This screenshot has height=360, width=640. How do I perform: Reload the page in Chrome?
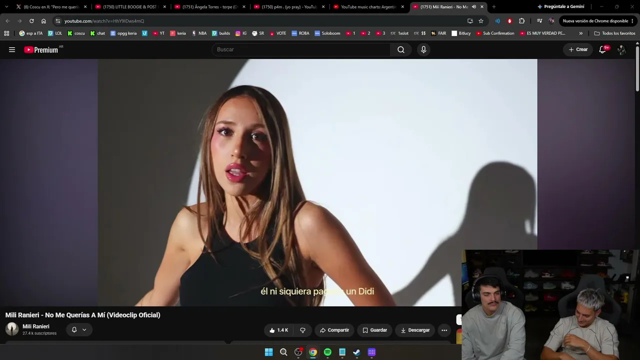click(31, 21)
